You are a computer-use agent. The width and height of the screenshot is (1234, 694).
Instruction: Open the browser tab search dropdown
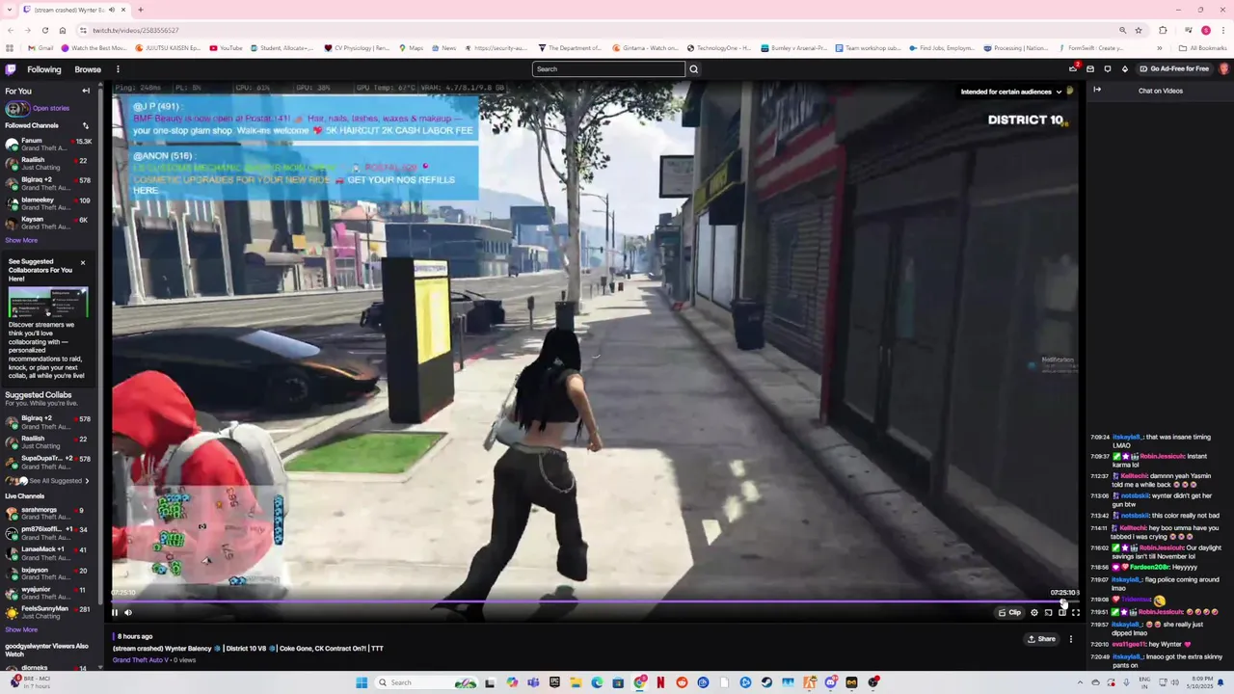tap(10, 10)
